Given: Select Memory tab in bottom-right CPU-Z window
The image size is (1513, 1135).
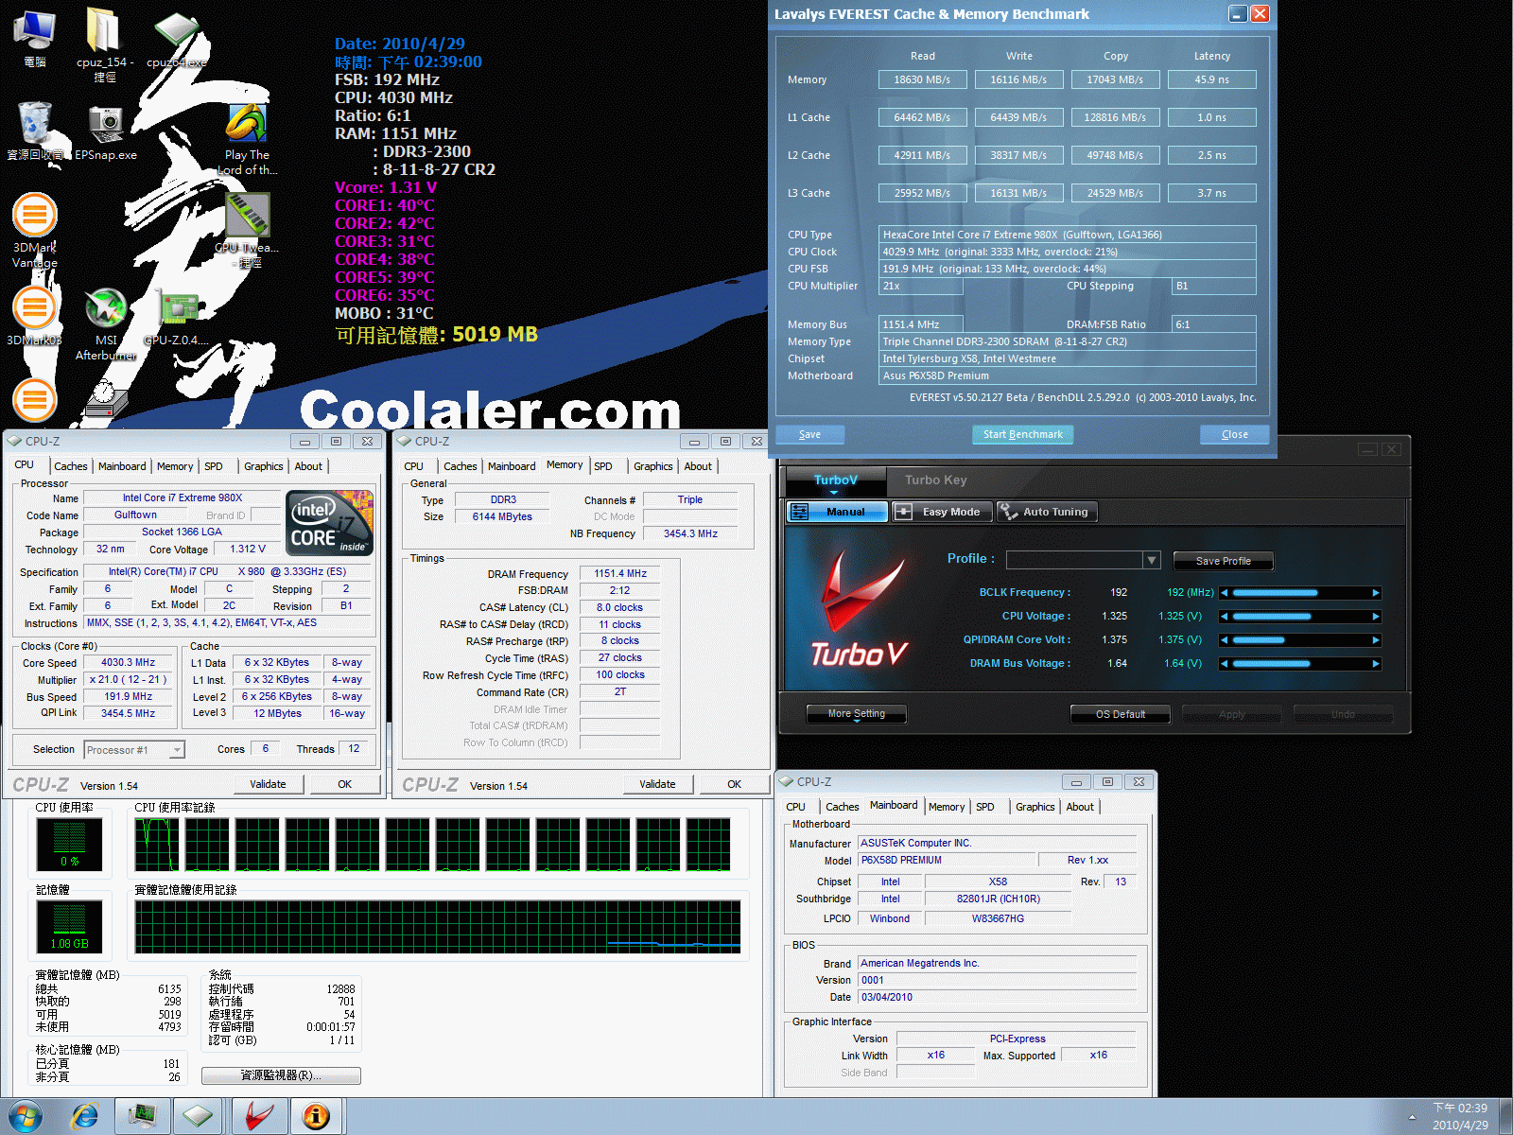Looking at the screenshot, I should (947, 807).
